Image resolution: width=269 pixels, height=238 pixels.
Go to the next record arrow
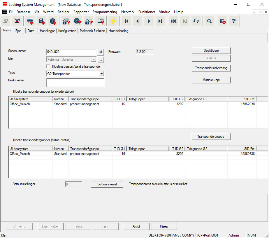(149, 21)
